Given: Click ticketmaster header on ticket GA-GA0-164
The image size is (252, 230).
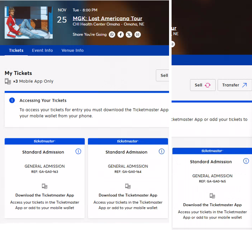Looking at the screenshot, I should pyautogui.click(x=128, y=141).
